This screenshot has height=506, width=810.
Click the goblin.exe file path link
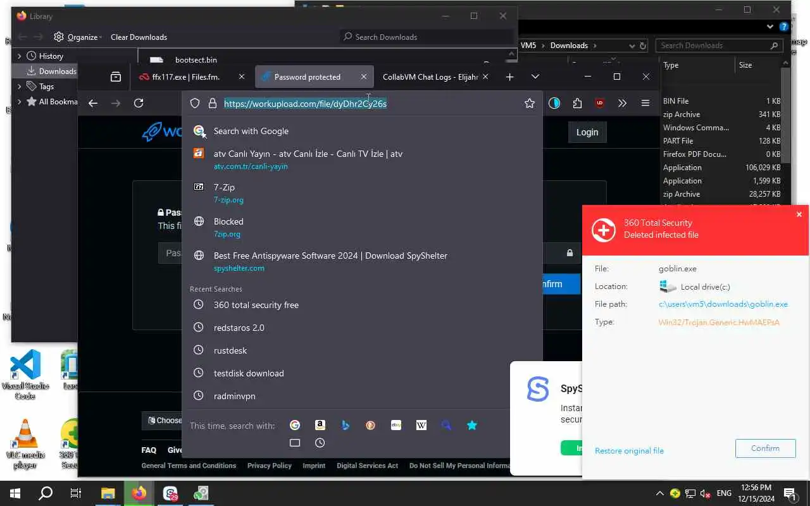tap(723, 304)
